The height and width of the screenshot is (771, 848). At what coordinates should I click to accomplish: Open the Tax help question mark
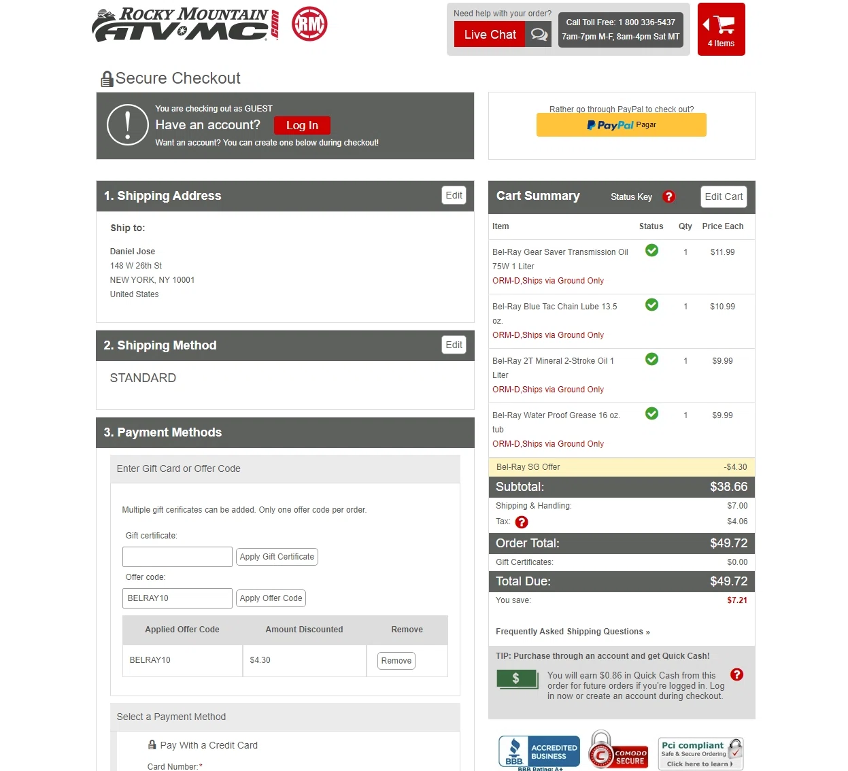522,522
